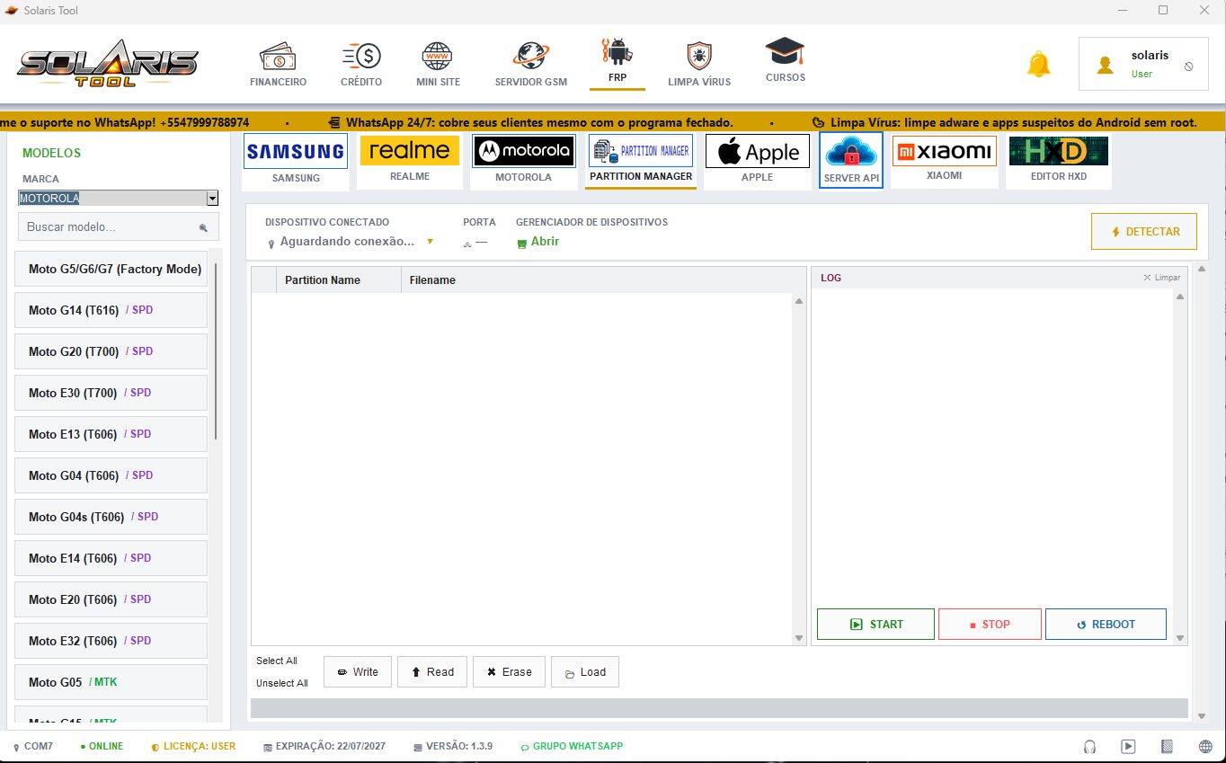Open the Server API tab
This screenshot has width=1226, height=763.
click(851, 160)
